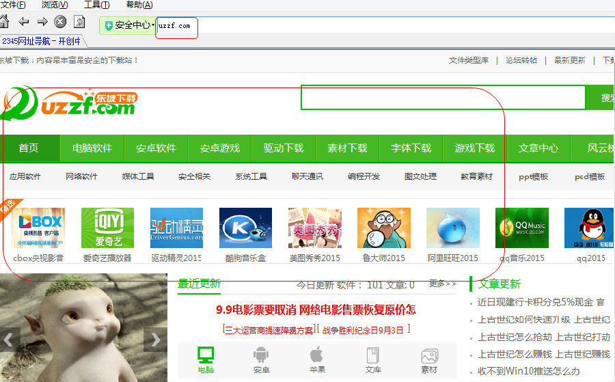Open the 应用软件 category
This screenshot has height=382, width=615.
point(25,176)
